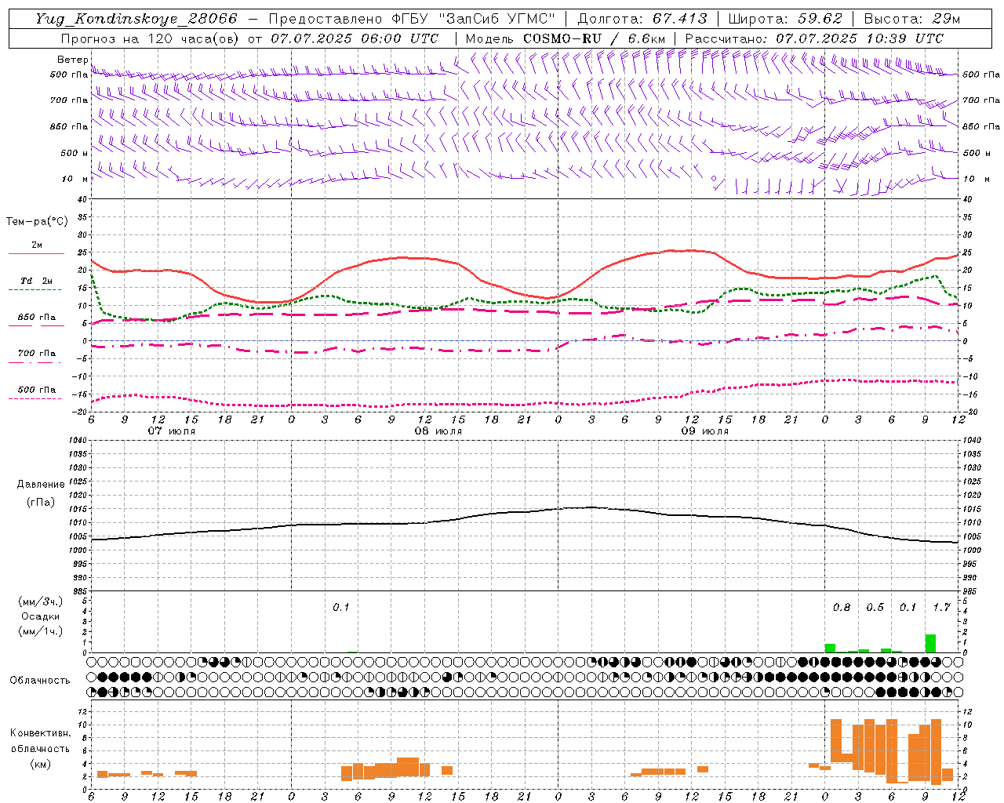The width and height of the screenshot is (1004, 803).
Task: Click the '700 гПа' temperature legend entry
Action: point(36,353)
